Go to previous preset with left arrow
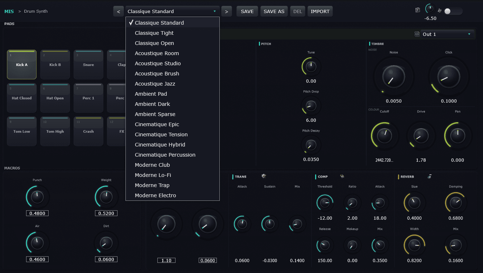This screenshot has height=273, width=483. [118, 11]
